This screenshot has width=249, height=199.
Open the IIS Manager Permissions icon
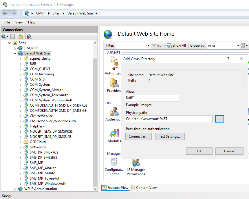point(136,167)
